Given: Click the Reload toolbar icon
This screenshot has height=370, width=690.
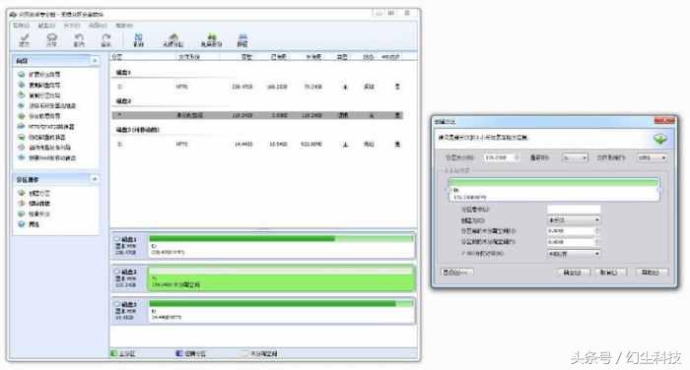Looking at the screenshot, I should click(x=139, y=40).
